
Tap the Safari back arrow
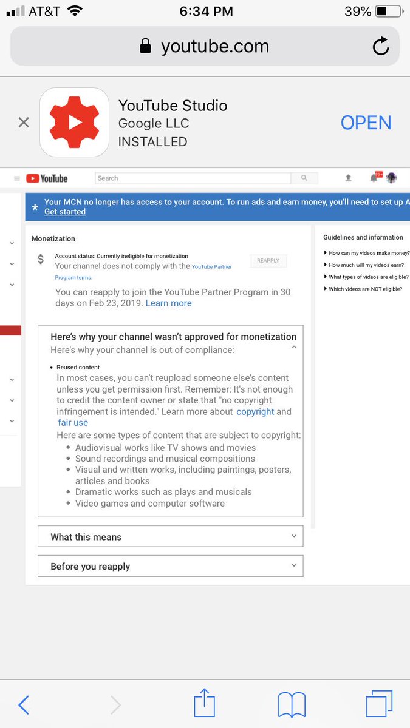click(24, 705)
